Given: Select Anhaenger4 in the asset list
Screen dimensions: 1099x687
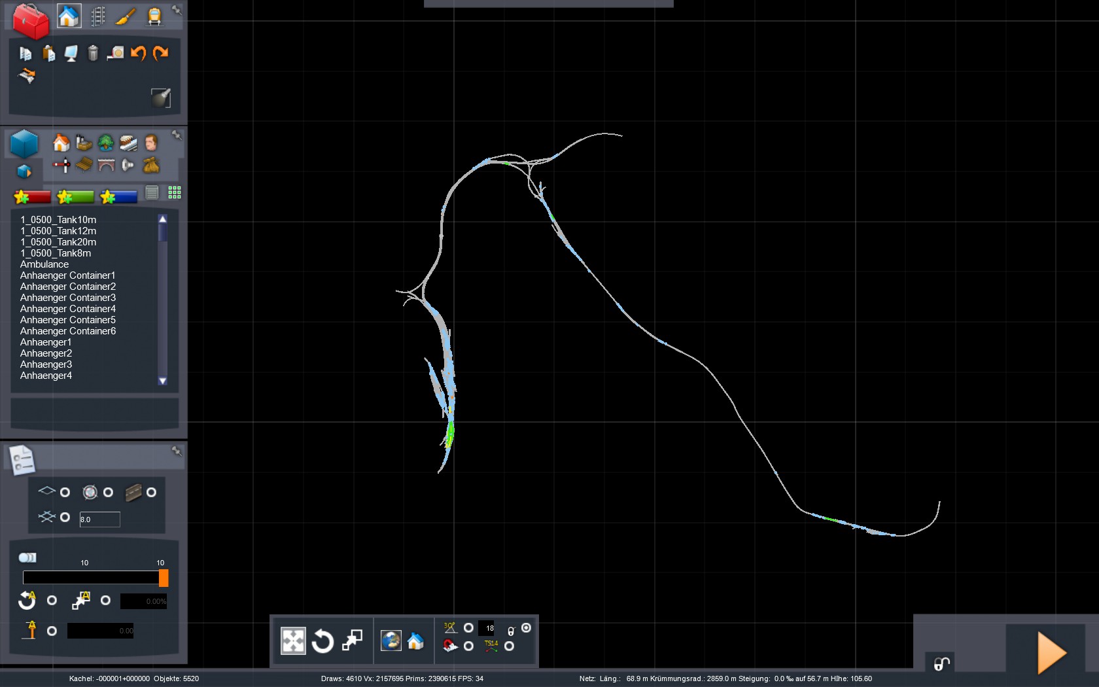Looking at the screenshot, I should click(x=46, y=376).
